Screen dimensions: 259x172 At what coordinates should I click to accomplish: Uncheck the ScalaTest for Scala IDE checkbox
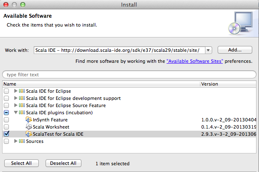pos(6,134)
